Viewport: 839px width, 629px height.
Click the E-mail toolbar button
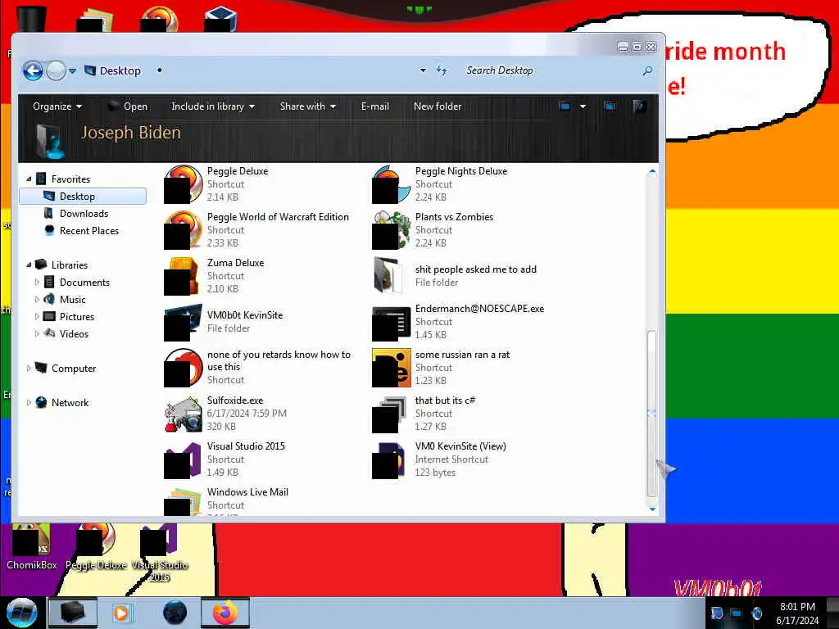click(x=375, y=106)
